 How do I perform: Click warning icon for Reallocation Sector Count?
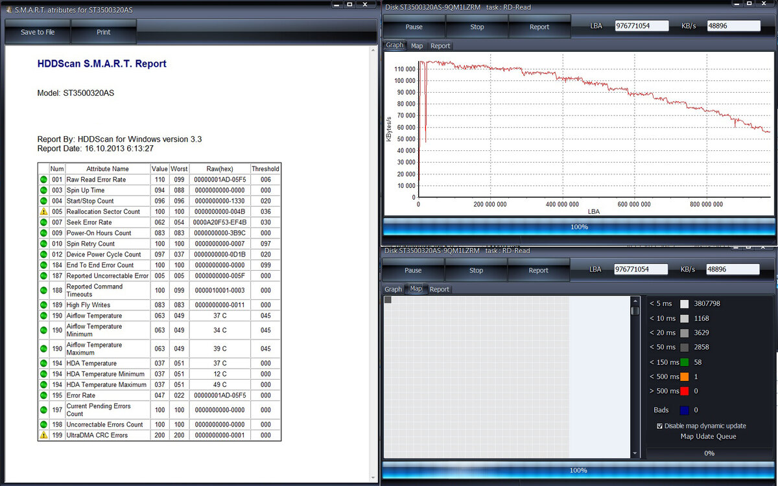click(x=43, y=211)
